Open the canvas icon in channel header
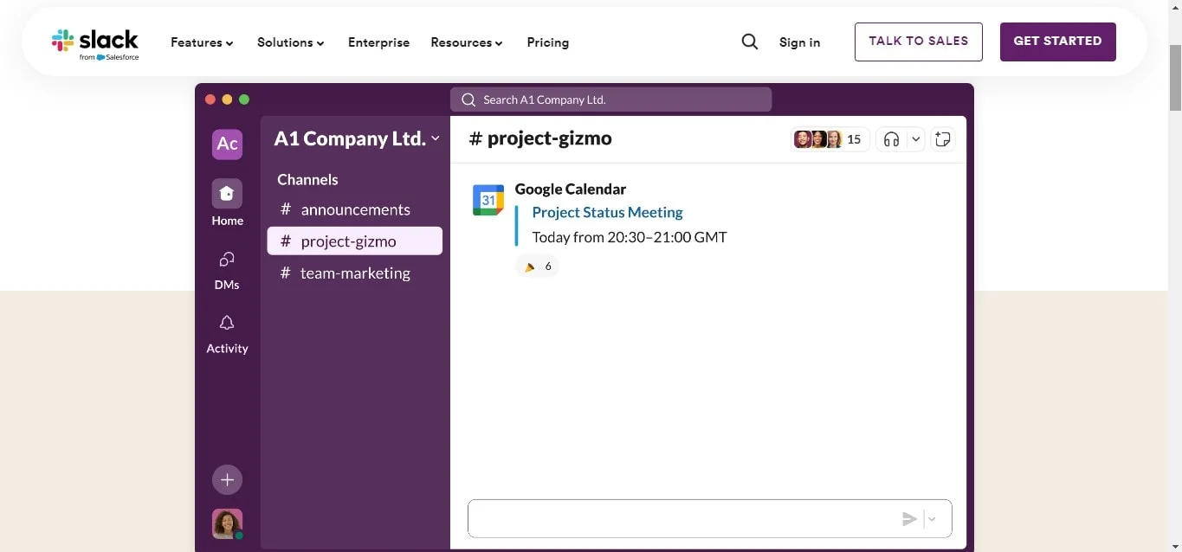 pos(943,139)
